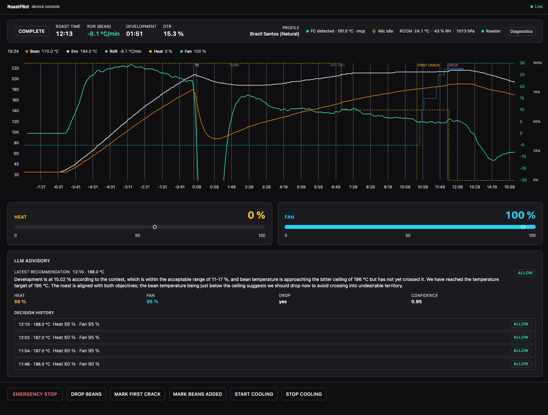Viewport: 548px width, 415px height.
Task: Click the EMERGENCY STOP button
Action: coord(35,394)
